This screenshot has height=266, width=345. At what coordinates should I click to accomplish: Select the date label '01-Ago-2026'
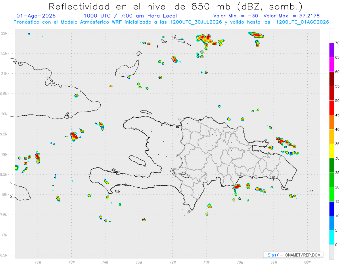coord(36,16)
